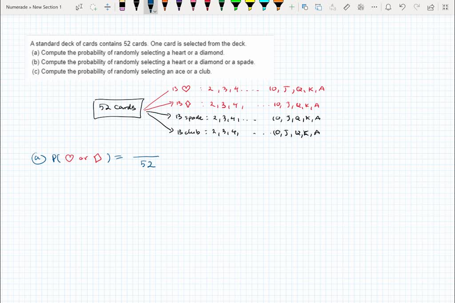Click the handwritten 52 denominator
The height and width of the screenshot is (303, 455).
click(148, 164)
